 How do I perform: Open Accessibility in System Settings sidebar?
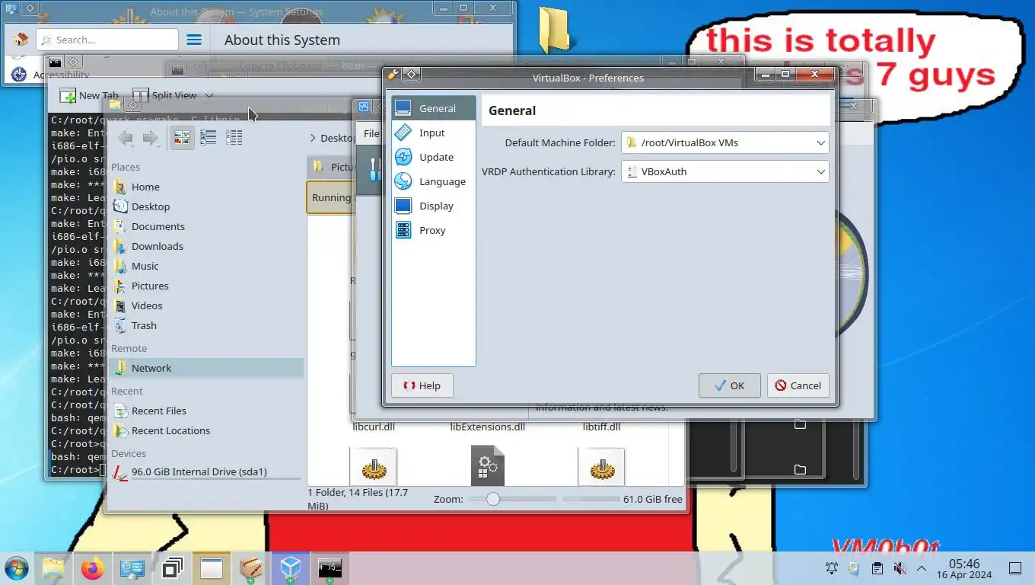tap(50, 75)
